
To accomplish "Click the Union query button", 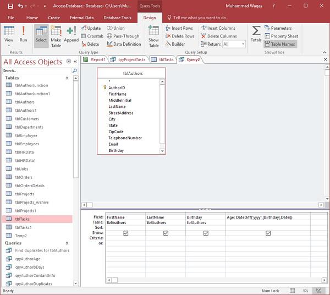I will pyautogui.click(x=116, y=28).
